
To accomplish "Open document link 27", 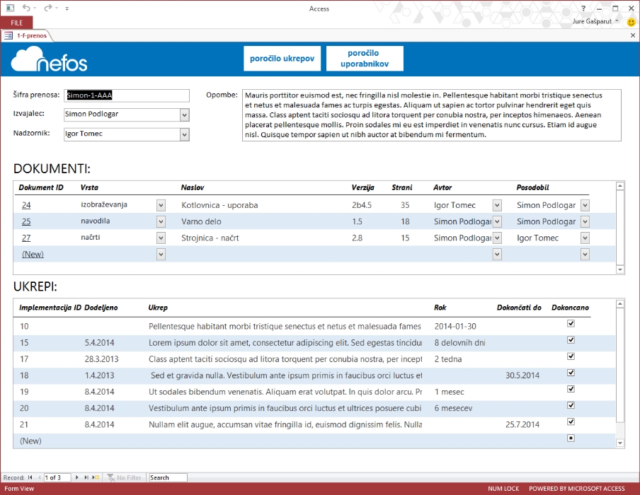I will click(26, 238).
